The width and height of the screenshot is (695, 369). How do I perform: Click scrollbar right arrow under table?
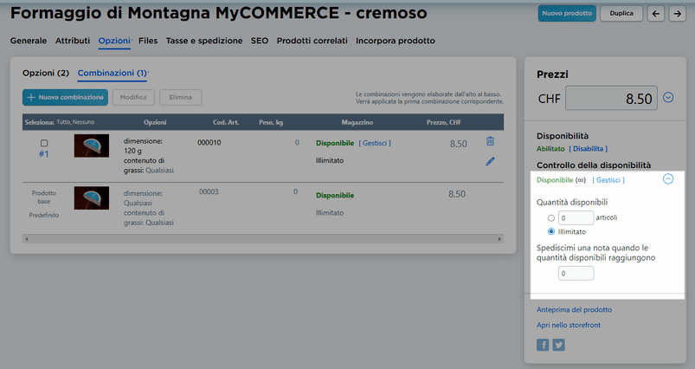(x=499, y=239)
